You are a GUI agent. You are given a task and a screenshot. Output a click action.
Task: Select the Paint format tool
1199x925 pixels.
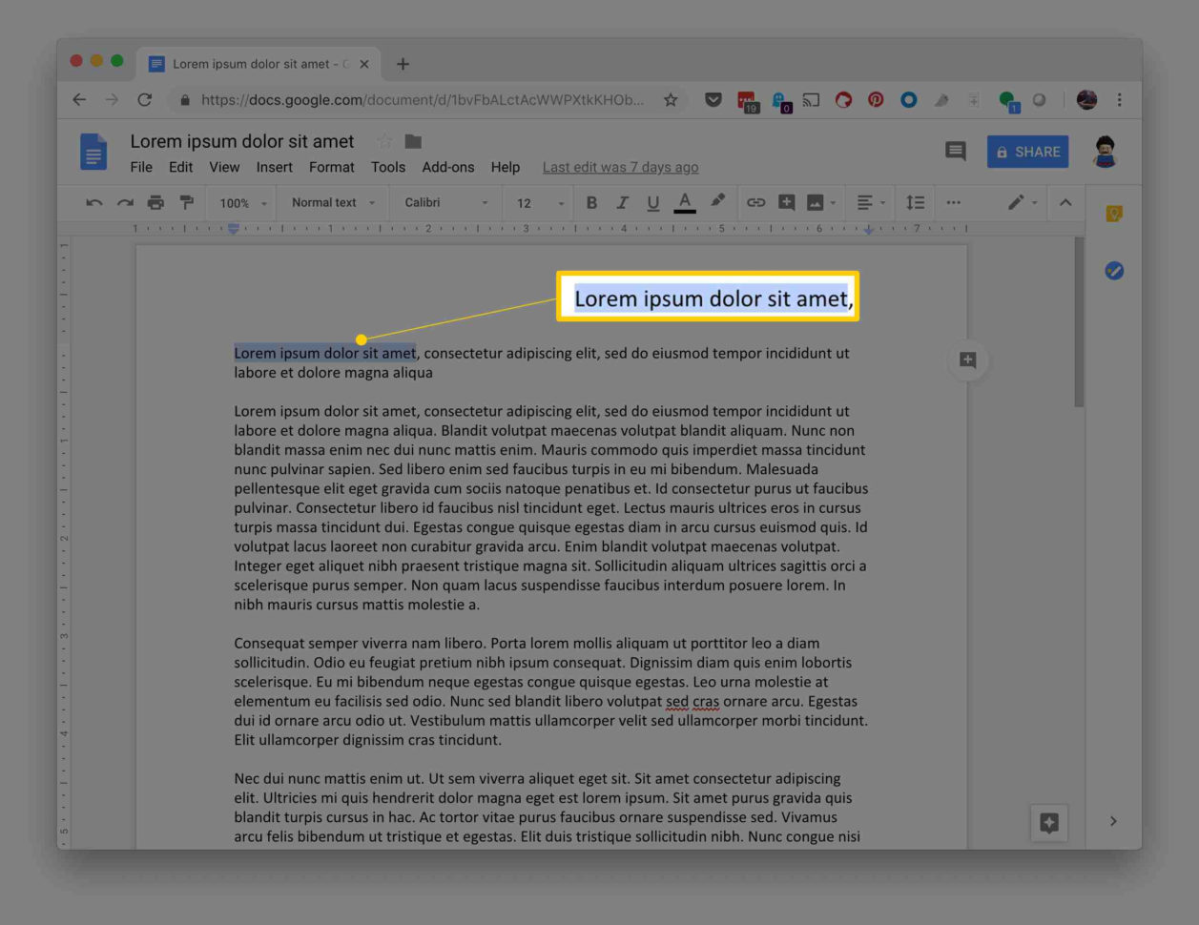click(x=186, y=202)
